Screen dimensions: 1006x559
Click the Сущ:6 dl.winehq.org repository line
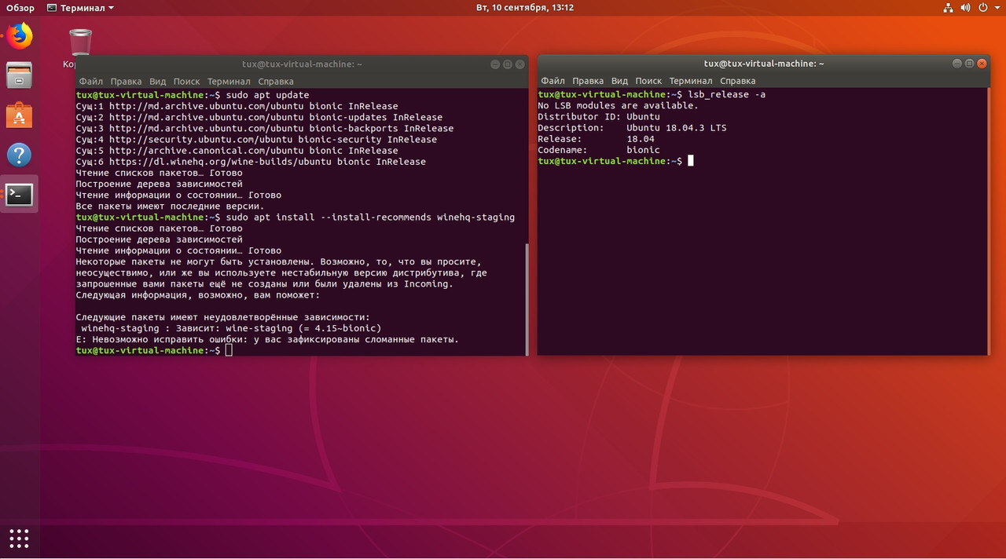click(251, 162)
